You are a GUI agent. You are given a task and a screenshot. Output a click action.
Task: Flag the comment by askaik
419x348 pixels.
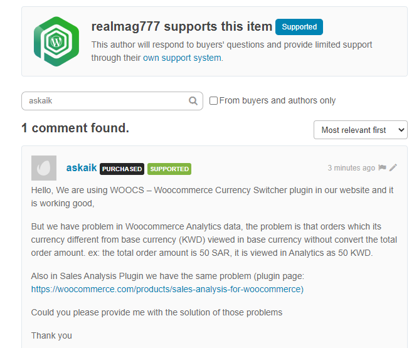click(382, 168)
